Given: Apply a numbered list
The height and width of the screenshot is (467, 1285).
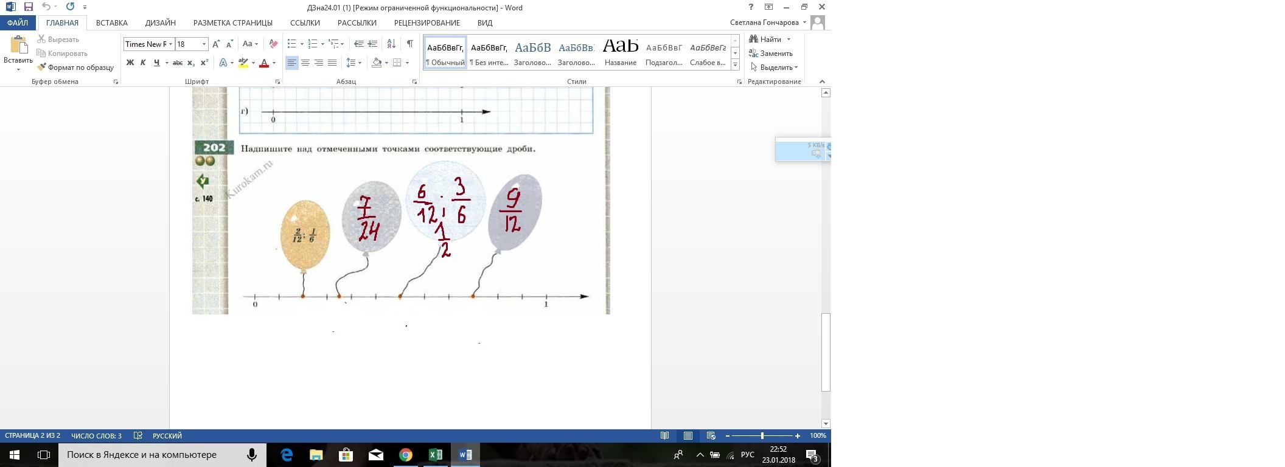Looking at the screenshot, I should [x=313, y=44].
